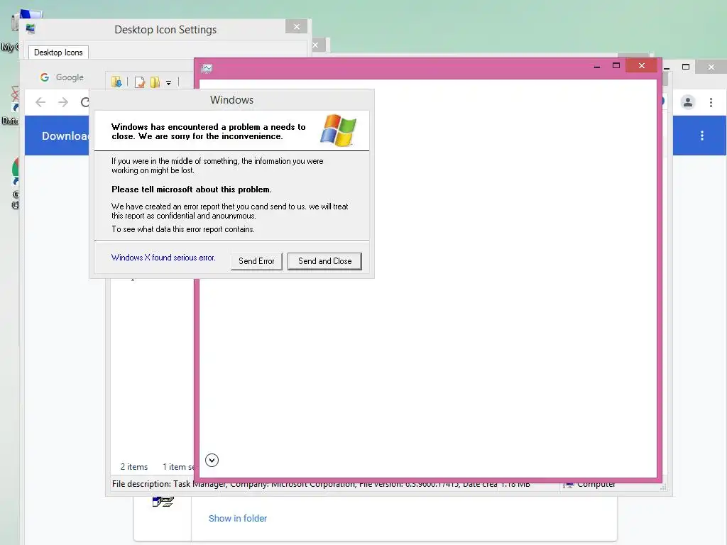Click the '1 item' selected status text
The width and height of the screenshot is (727, 545).
click(178, 467)
